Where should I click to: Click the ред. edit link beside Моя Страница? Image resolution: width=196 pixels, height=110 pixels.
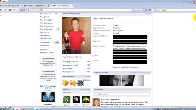[56, 14]
